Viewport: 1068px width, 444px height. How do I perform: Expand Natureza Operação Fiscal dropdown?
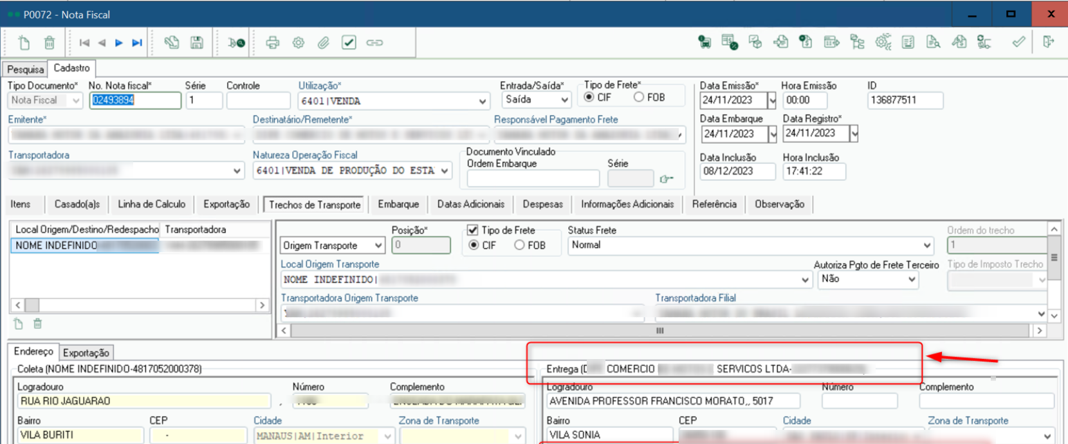point(445,171)
